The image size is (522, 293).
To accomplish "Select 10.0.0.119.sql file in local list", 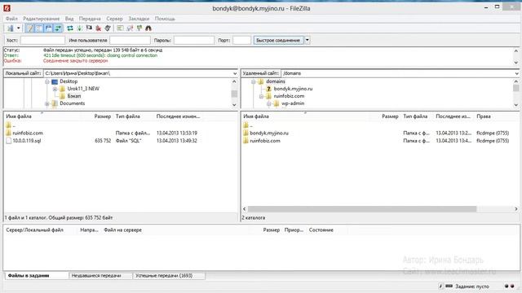I will [x=27, y=141].
